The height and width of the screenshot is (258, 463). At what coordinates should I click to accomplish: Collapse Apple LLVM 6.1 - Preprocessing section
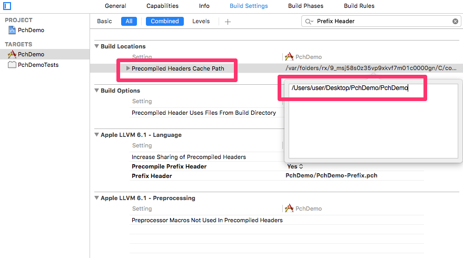pyautogui.click(x=96, y=198)
